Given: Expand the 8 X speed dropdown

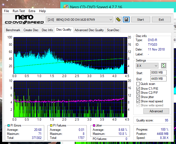Looking at the screenshot, I should (147, 66).
